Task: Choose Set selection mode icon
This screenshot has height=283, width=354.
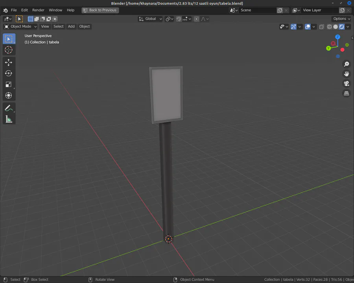Action: pyautogui.click(x=30, y=19)
